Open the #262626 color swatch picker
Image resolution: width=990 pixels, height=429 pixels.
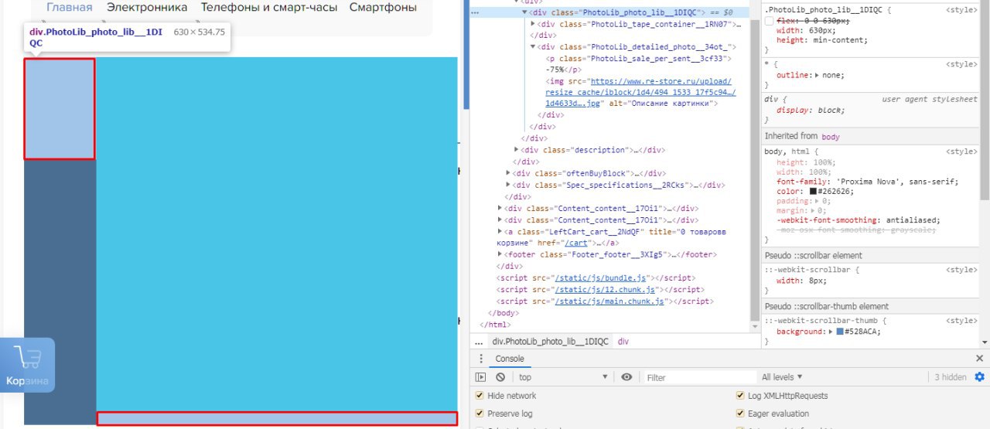[x=814, y=191]
